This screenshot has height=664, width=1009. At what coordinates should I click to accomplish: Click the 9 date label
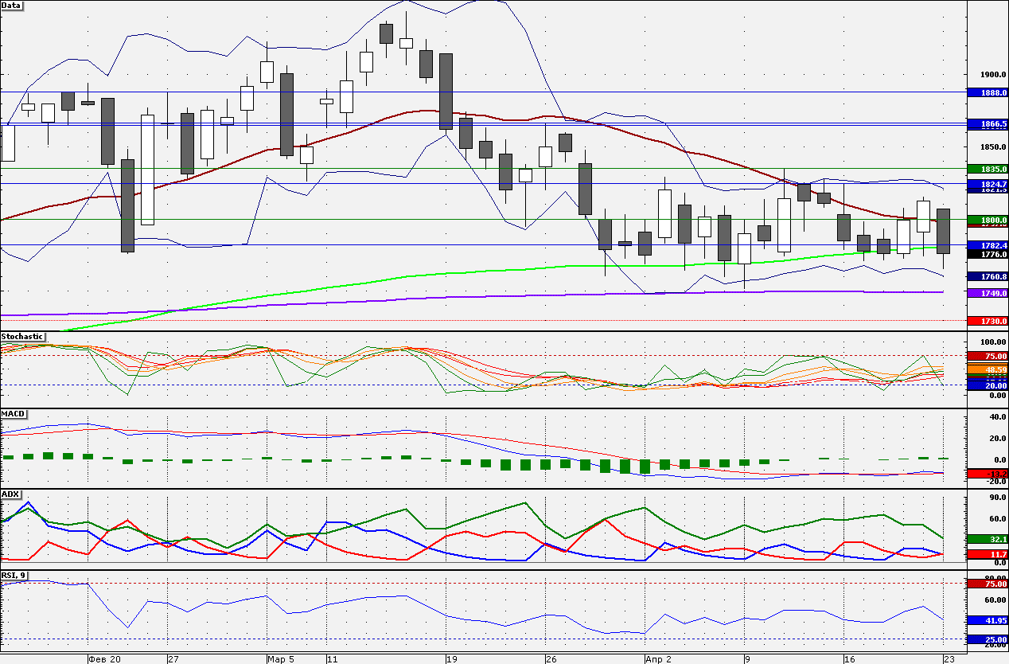pyautogui.click(x=747, y=659)
